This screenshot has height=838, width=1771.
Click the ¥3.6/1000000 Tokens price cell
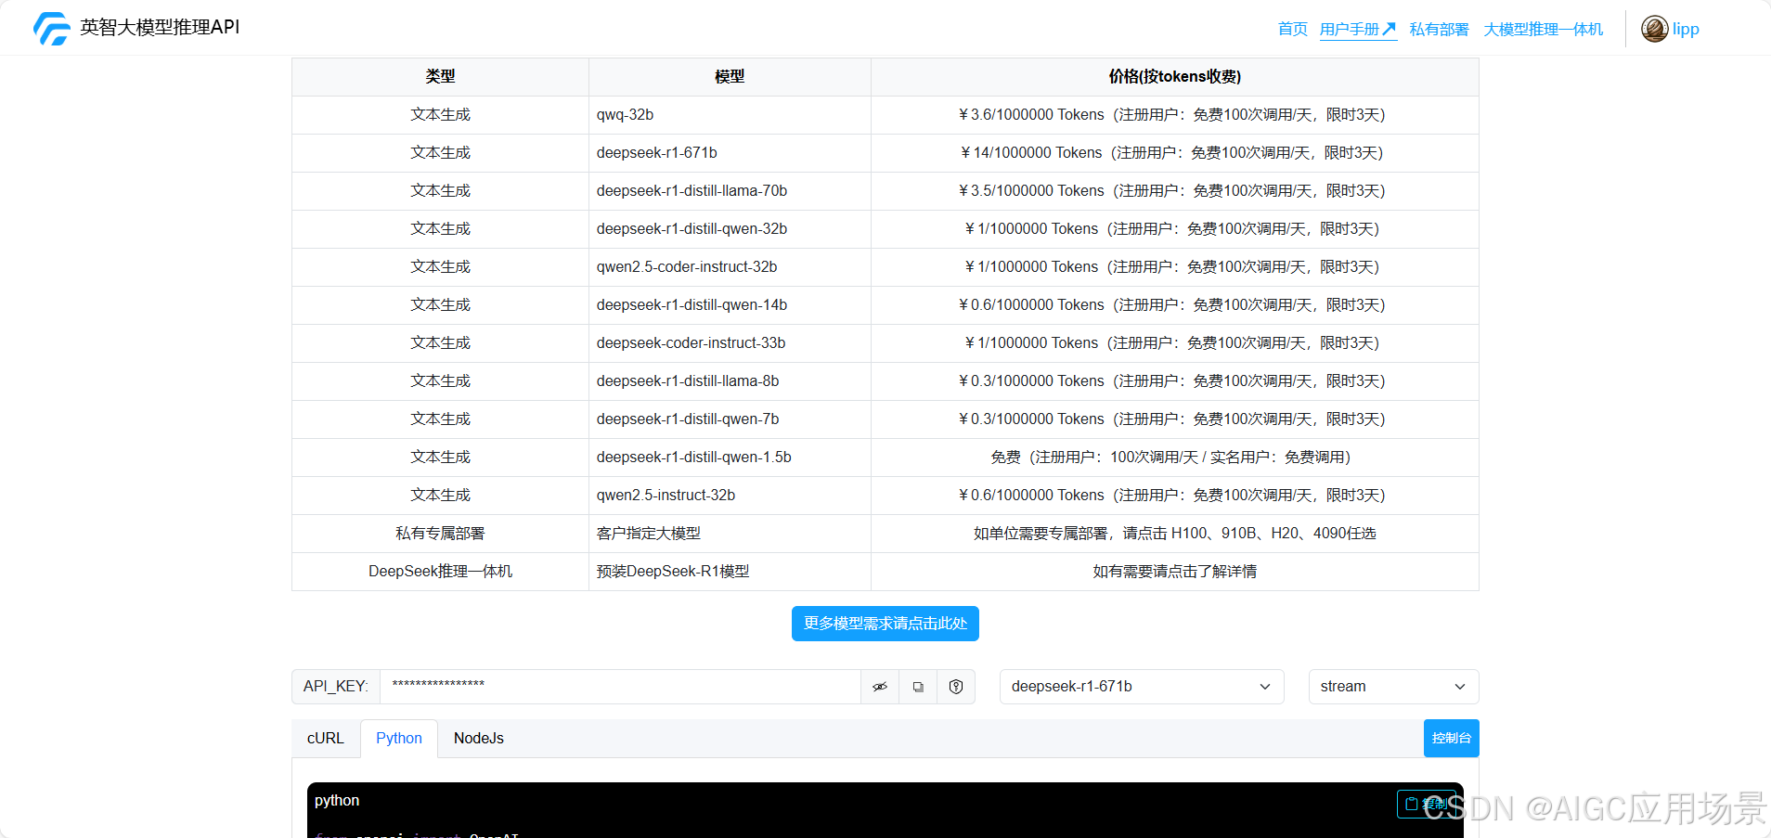1174,115
